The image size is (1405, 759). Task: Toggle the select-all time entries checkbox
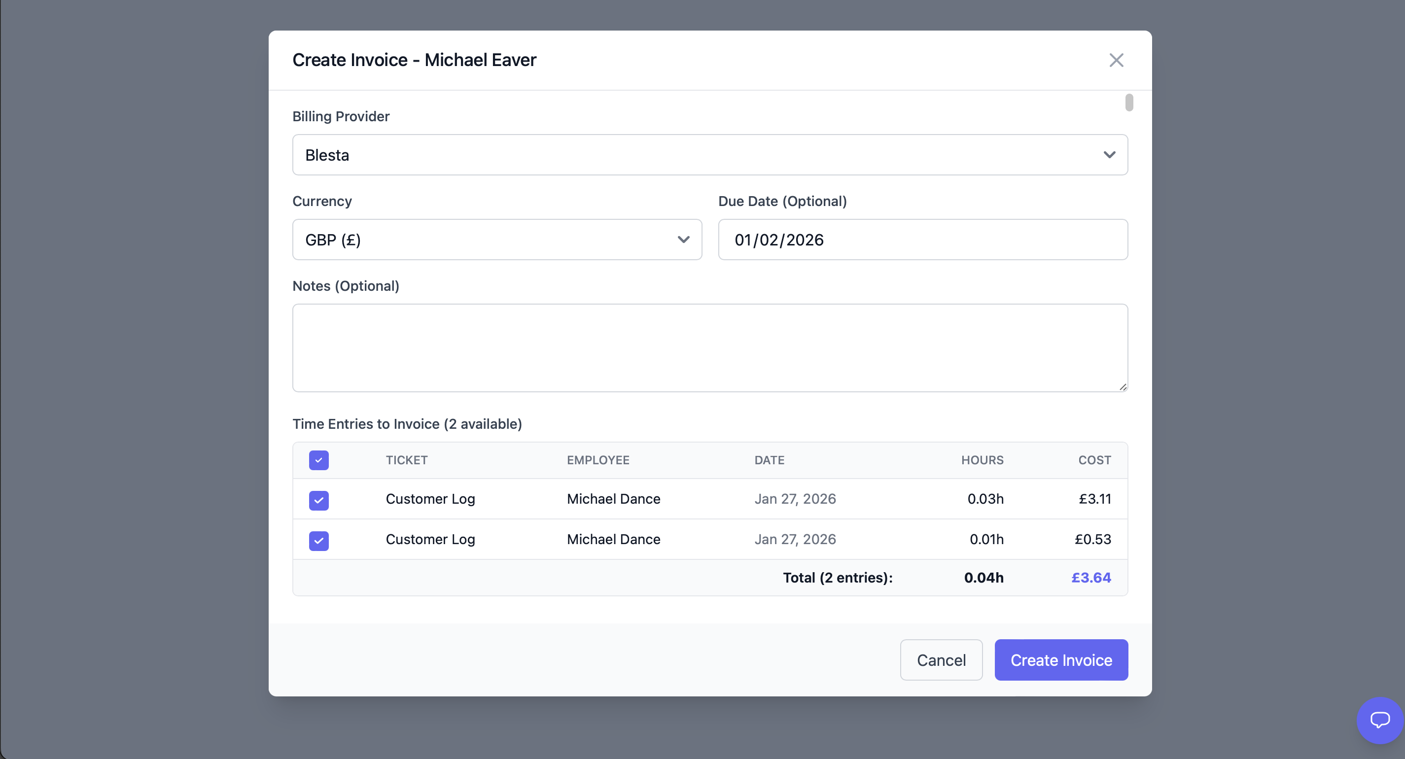(318, 460)
